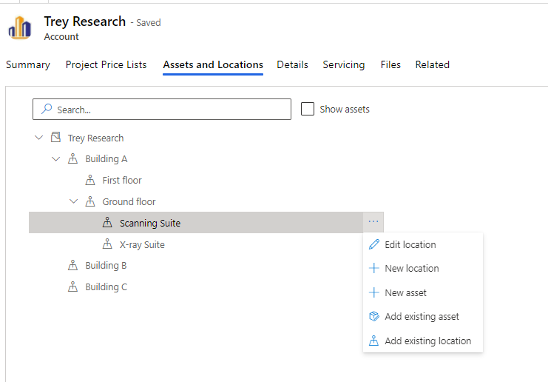
Task: Select the Scanning Suite label
Action: click(x=150, y=223)
